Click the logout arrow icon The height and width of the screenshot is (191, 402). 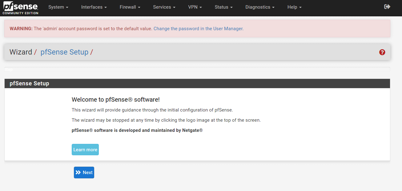[387, 7]
